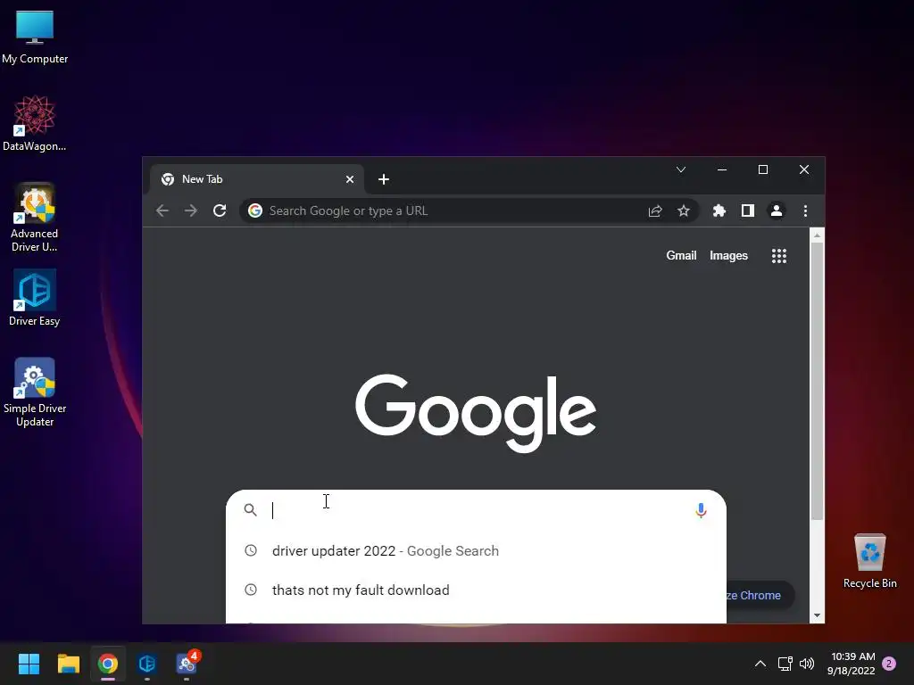914x685 pixels.
Task: Open the Chrome side panel icon
Action: tap(748, 210)
